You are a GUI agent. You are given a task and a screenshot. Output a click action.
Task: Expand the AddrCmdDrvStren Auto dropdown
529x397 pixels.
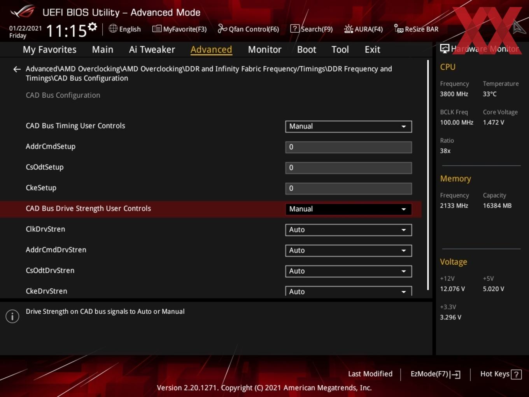point(349,250)
